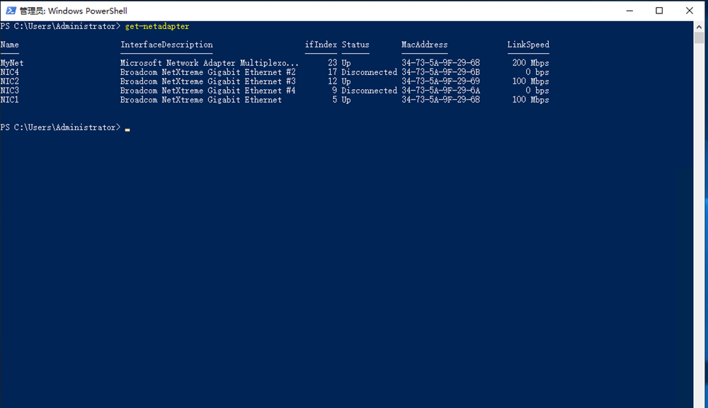Click the window title text 'Windows PowerShell'
This screenshot has height=408, width=708.
(87, 11)
